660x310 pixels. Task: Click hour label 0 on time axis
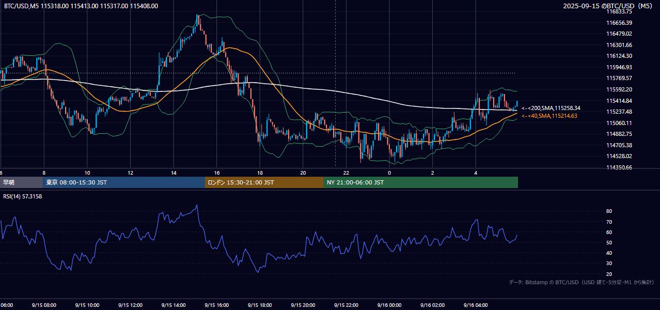[x=389, y=173]
